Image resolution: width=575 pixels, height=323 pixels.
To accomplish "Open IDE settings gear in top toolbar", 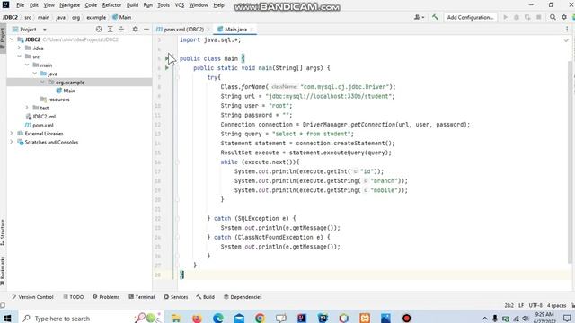I will tap(564, 17).
